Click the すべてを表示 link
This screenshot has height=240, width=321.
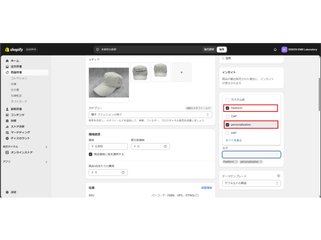click(234, 140)
